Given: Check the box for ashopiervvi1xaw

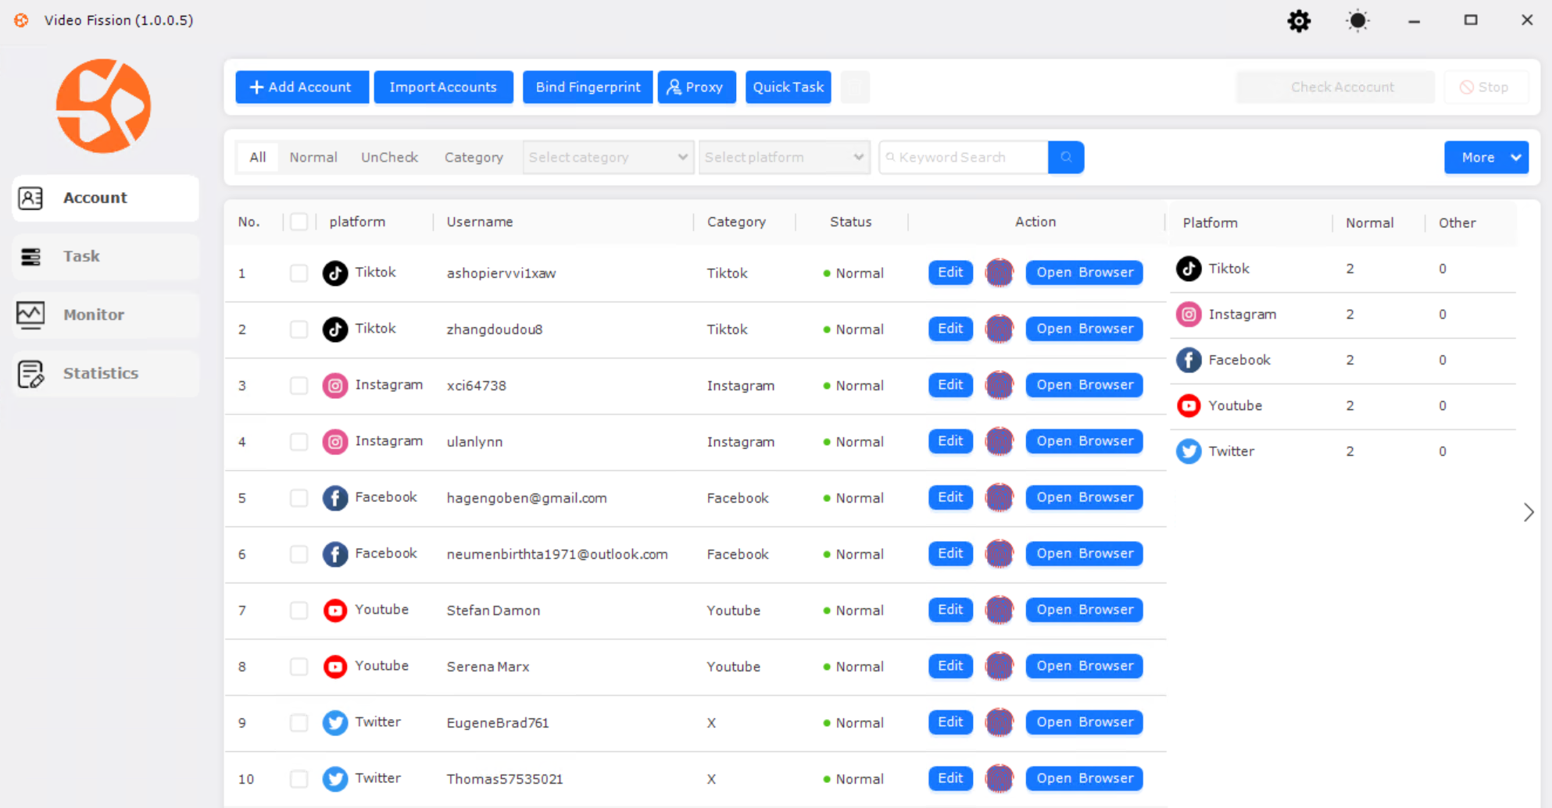Looking at the screenshot, I should click(299, 273).
